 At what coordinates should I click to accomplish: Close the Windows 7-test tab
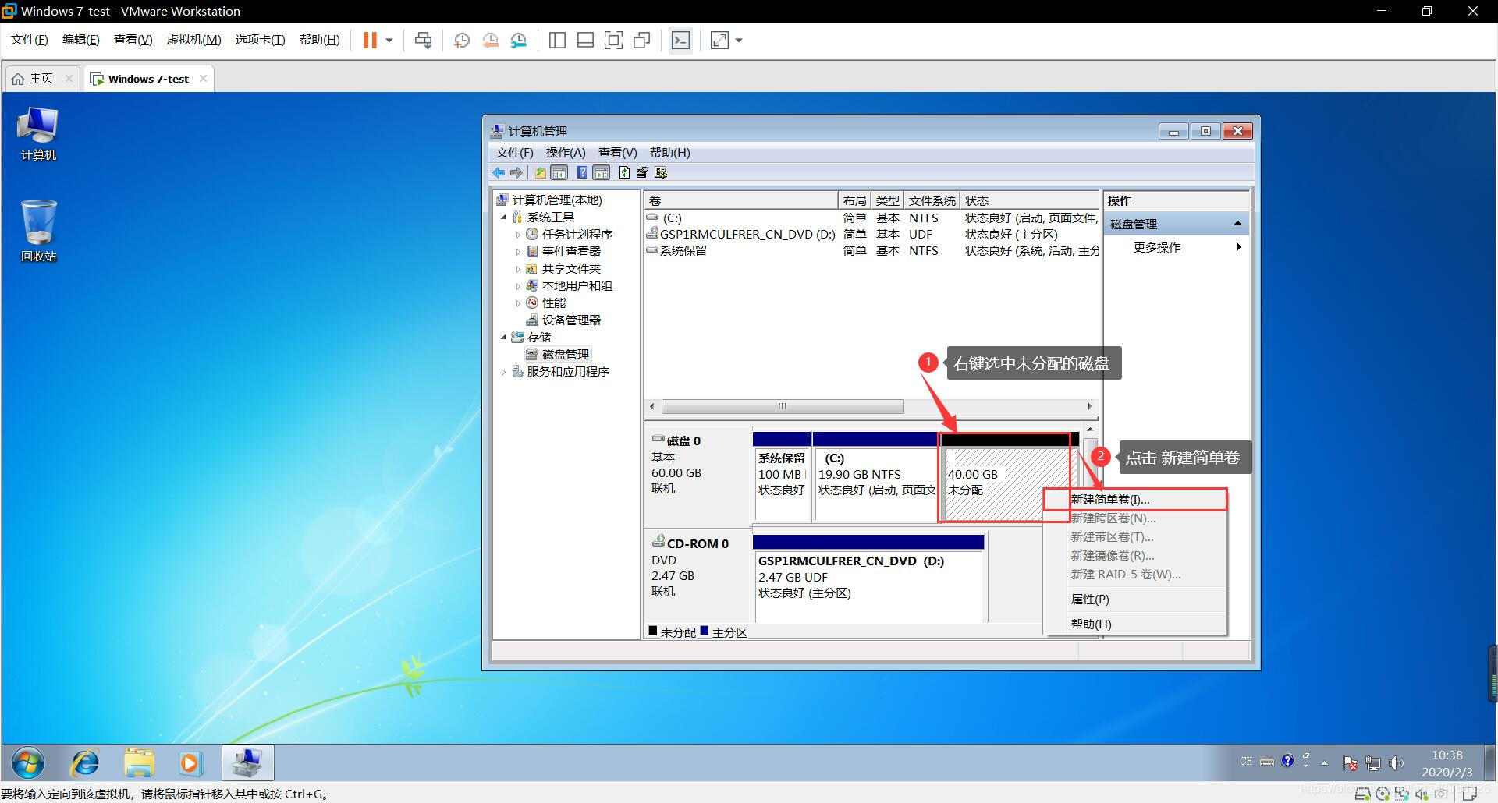point(203,78)
